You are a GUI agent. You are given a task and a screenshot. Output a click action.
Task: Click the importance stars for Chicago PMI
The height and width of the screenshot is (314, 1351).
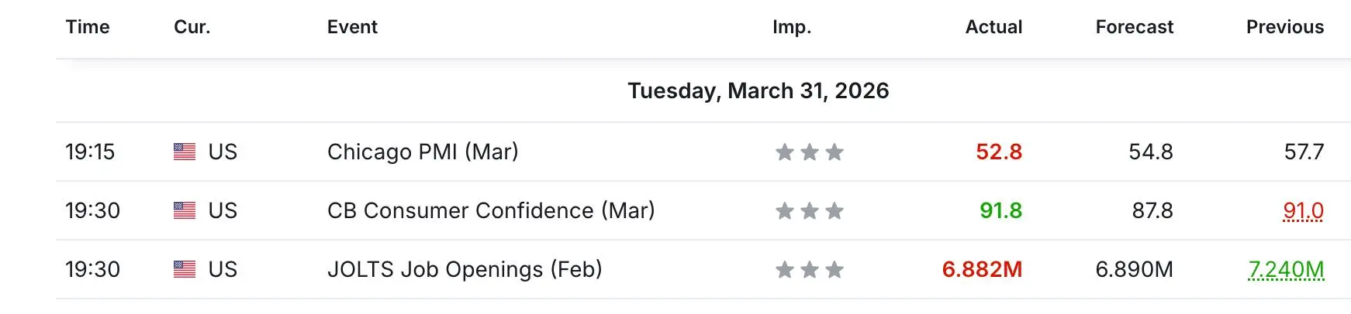pyautogui.click(x=809, y=152)
